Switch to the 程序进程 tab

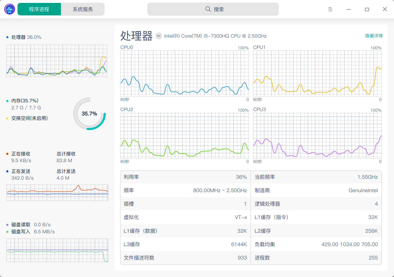(39, 9)
